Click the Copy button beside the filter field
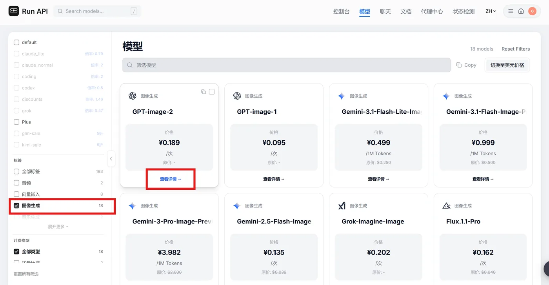Screen dimensions: 549x285 coord(466,65)
